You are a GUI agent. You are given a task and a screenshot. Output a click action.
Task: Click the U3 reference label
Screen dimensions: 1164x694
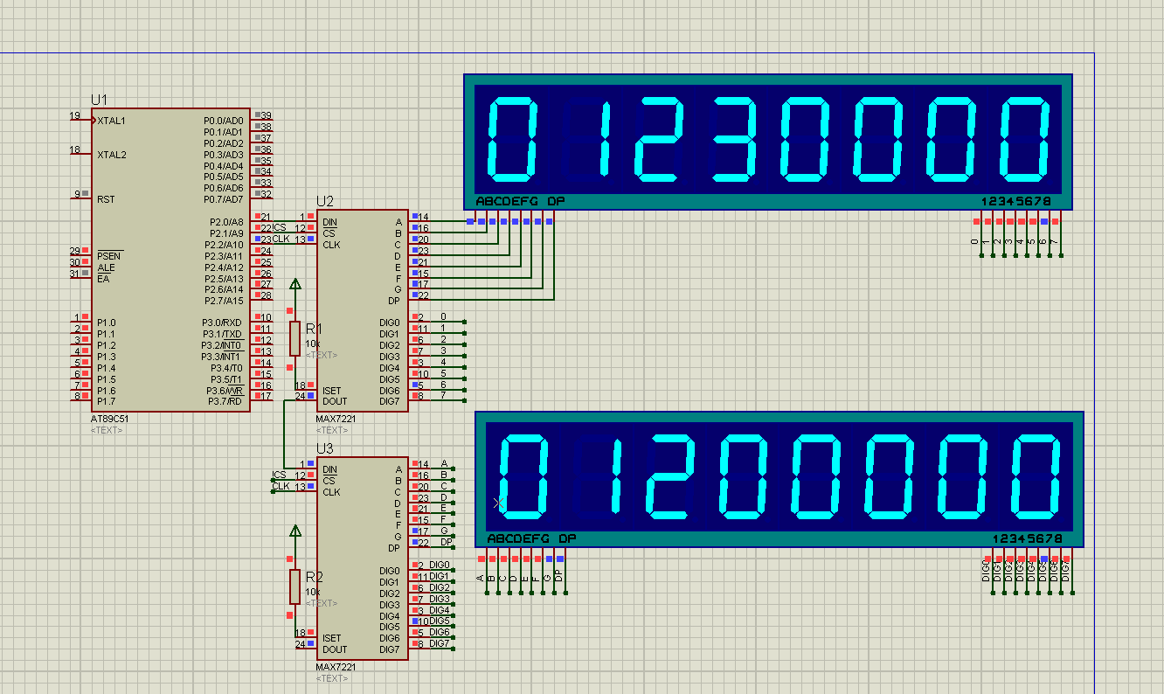pyautogui.click(x=325, y=448)
